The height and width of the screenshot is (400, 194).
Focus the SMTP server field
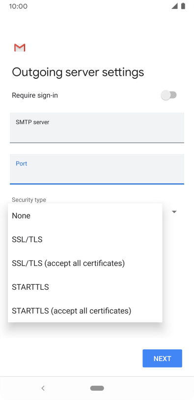pyautogui.click(x=97, y=128)
